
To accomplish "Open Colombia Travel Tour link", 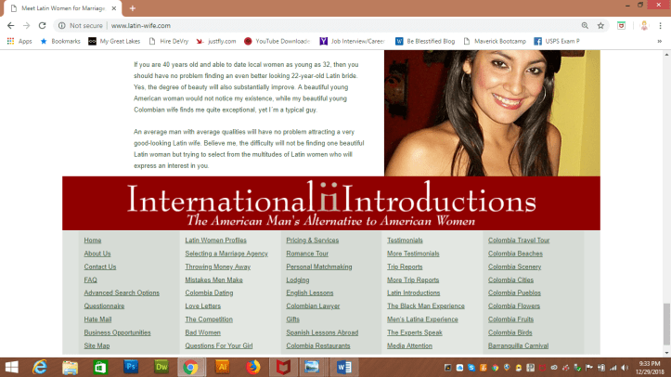I will click(x=519, y=240).
